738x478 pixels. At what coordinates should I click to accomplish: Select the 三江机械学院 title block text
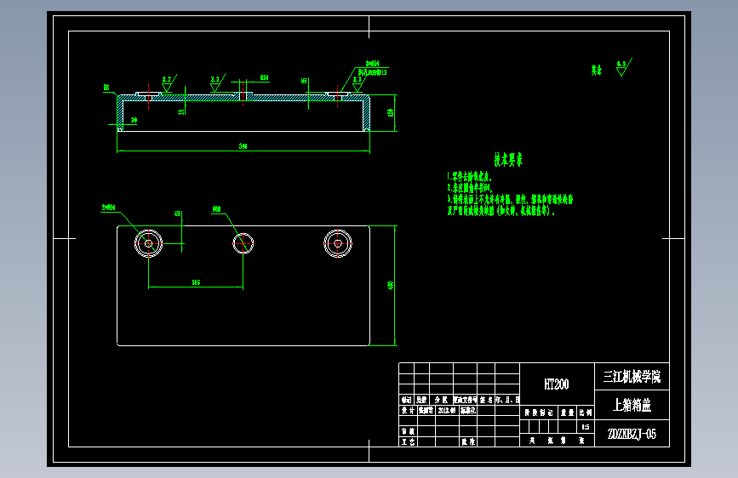632,377
